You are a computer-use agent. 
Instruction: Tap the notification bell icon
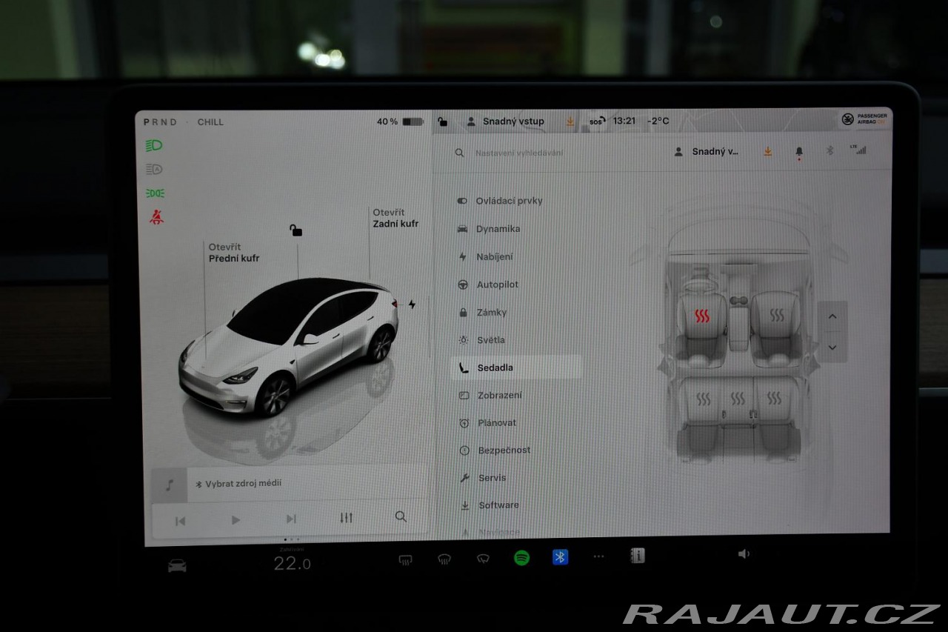click(798, 151)
